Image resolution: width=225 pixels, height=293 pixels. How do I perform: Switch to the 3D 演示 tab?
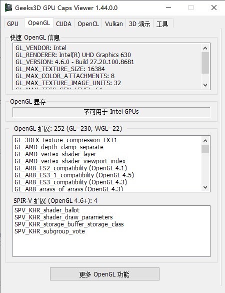(139, 24)
